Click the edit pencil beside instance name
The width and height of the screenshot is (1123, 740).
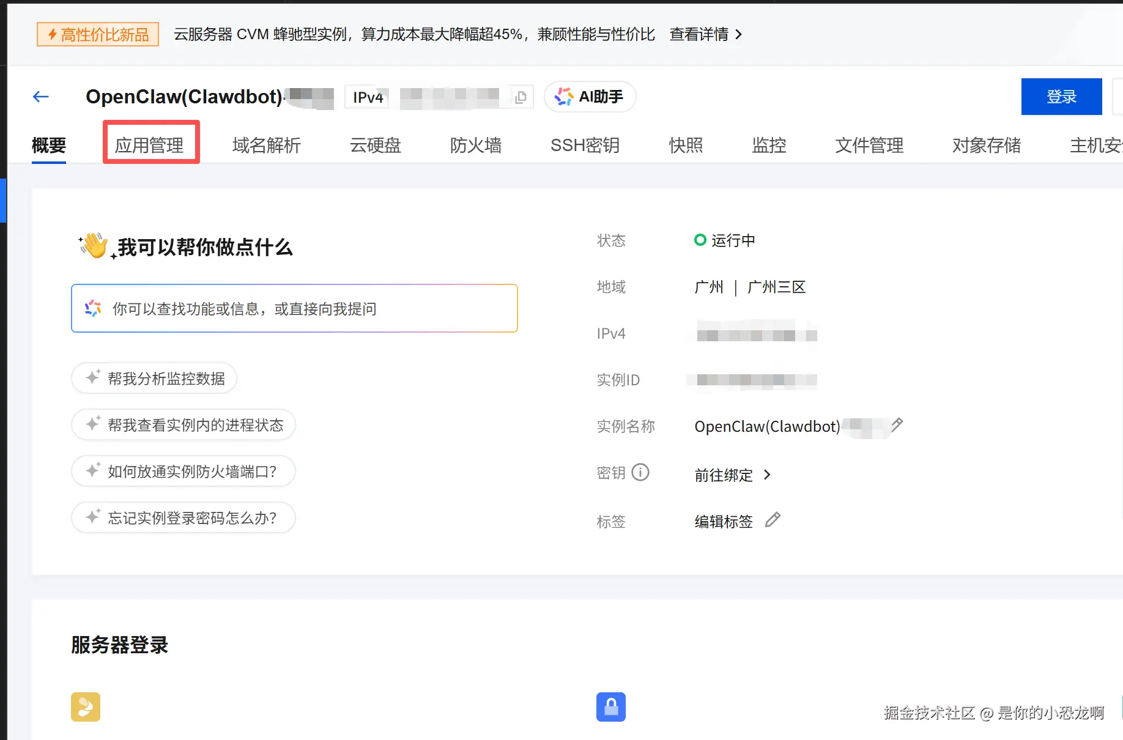897,425
